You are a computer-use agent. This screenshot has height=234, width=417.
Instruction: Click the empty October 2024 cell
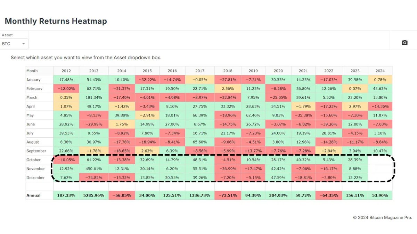[380, 160]
